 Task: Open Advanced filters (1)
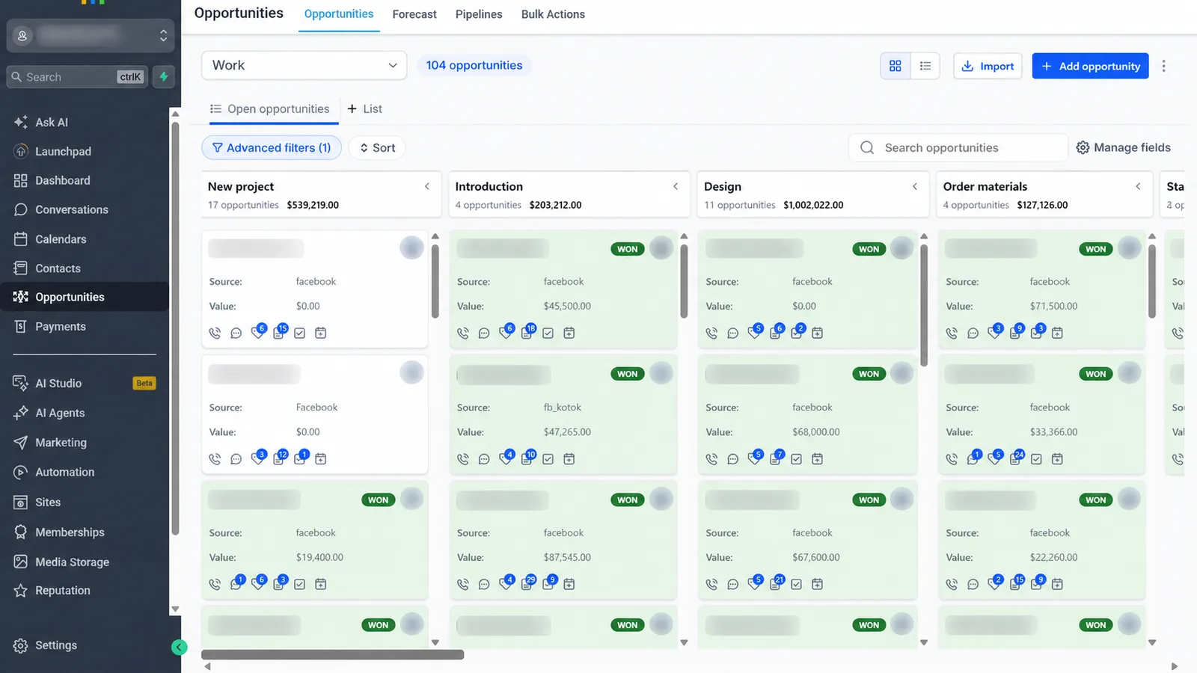coord(272,147)
